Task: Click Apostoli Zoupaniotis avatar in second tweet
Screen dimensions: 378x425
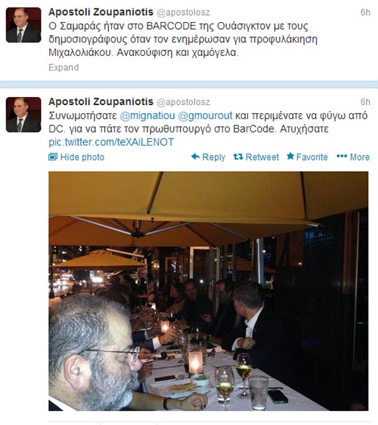Action: tap(23, 115)
